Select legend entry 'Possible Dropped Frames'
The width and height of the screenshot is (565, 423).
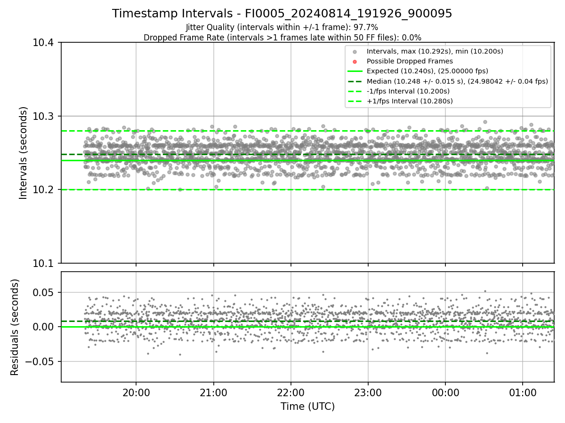pos(410,61)
